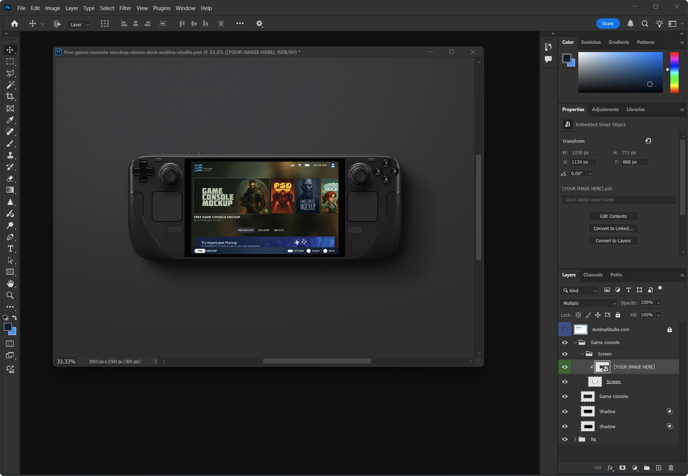
Task: Select the Crop tool
Action: [x=10, y=97]
